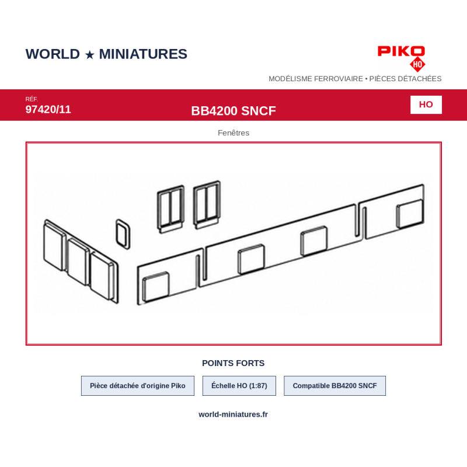Screen dimensions: 467x467
Task: Click MODÉLISME FERROVIAIRE • PIÈCES DÉTACHÉES tagline
Action: point(355,79)
